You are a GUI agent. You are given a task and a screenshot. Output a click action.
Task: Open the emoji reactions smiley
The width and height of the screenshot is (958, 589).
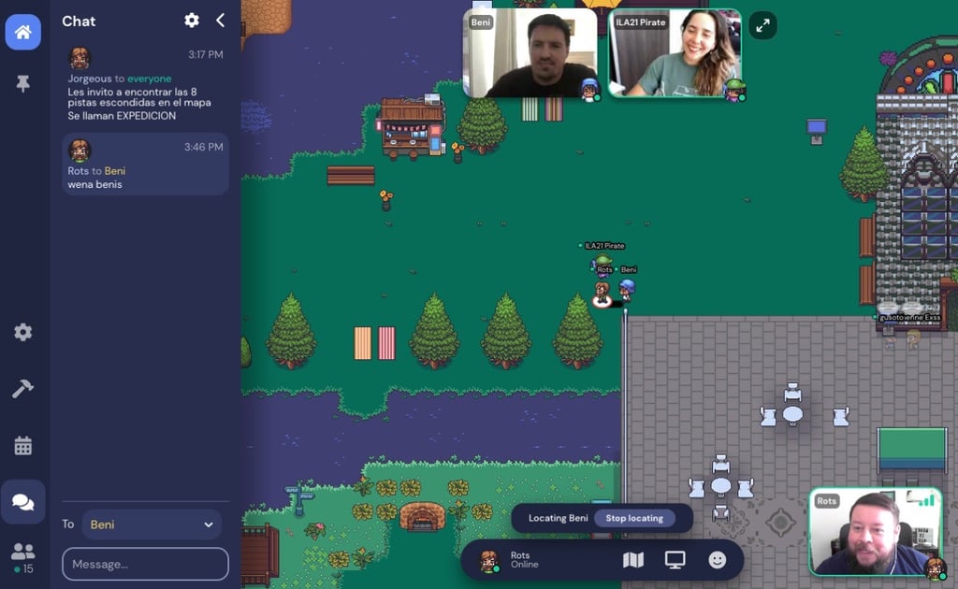click(x=717, y=560)
